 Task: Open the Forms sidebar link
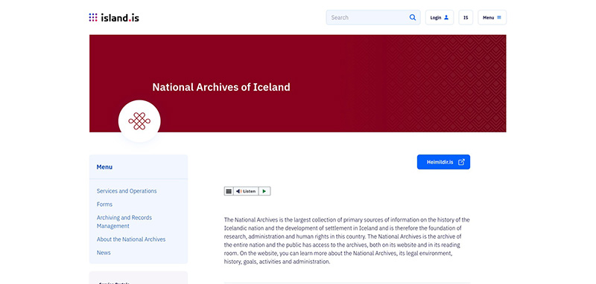pyautogui.click(x=104, y=204)
